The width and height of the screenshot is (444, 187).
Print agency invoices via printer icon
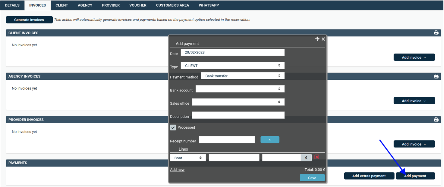pyautogui.click(x=436, y=76)
